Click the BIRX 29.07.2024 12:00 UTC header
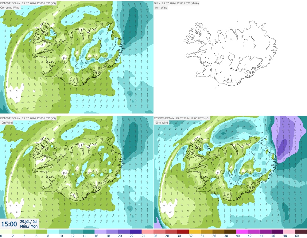The image size is (307, 238). [x=176, y=3]
